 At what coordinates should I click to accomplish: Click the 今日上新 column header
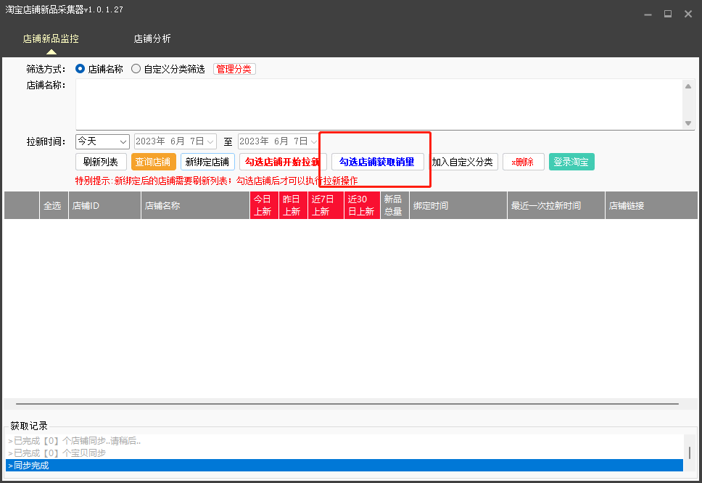[x=264, y=205]
